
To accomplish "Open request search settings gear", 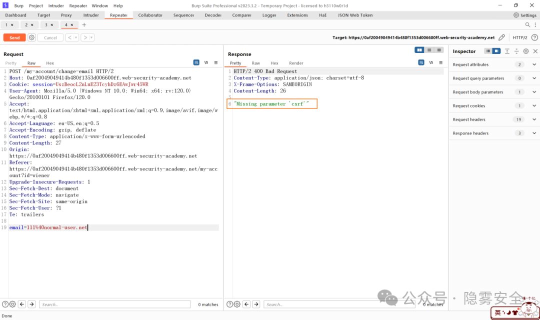I will click(12, 304).
